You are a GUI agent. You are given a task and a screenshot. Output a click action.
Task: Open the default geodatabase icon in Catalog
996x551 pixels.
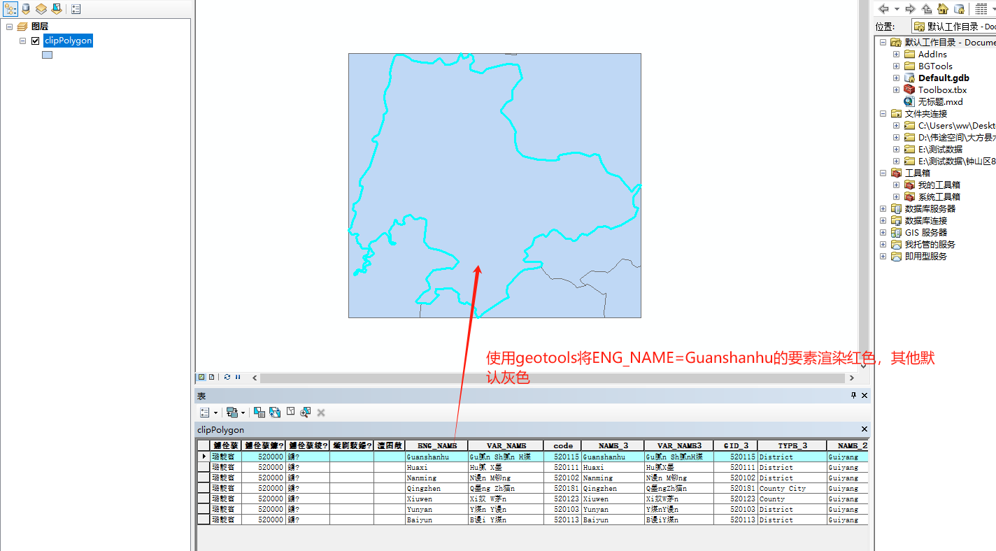click(x=959, y=8)
